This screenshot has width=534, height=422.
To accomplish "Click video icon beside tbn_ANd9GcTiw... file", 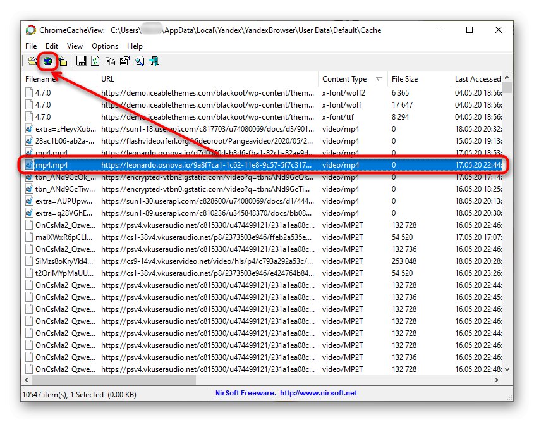I will tap(29, 189).
